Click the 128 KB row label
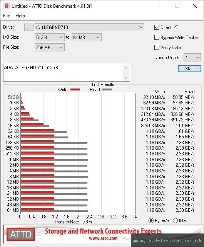 [x=12, y=143]
